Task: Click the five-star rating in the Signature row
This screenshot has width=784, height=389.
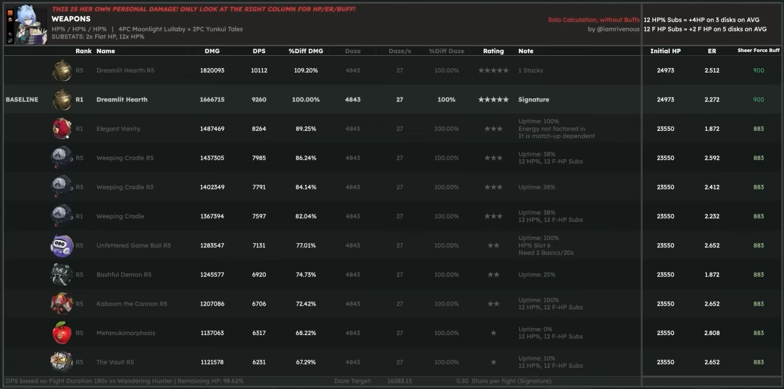Action: (493, 99)
